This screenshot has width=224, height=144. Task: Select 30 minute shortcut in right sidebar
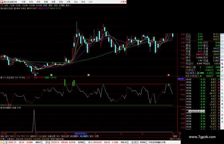pyautogui.click(x=222, y=93)
